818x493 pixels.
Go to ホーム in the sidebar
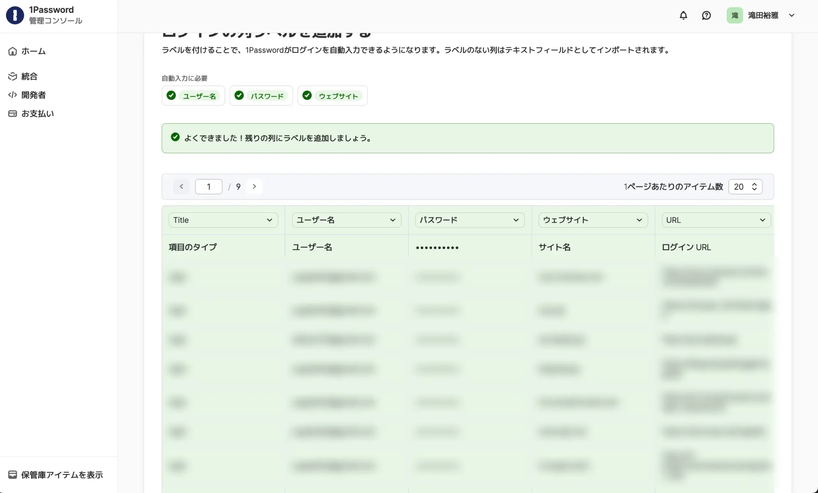point(33,51)
